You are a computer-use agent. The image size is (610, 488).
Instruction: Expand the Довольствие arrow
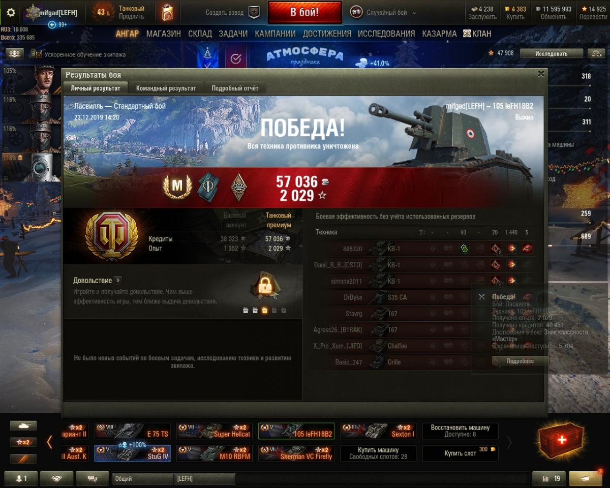(118, 280)
